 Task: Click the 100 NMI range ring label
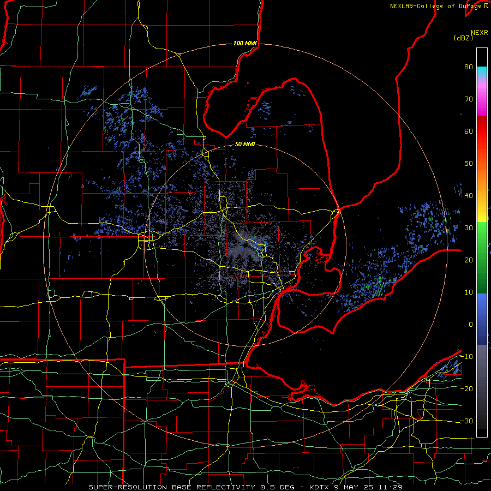coord(245,43)
